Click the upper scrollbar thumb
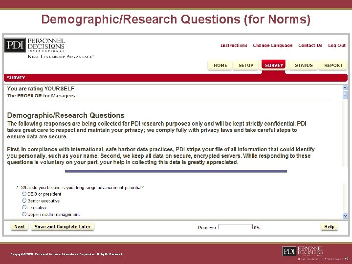 click(x=345, y=95)
